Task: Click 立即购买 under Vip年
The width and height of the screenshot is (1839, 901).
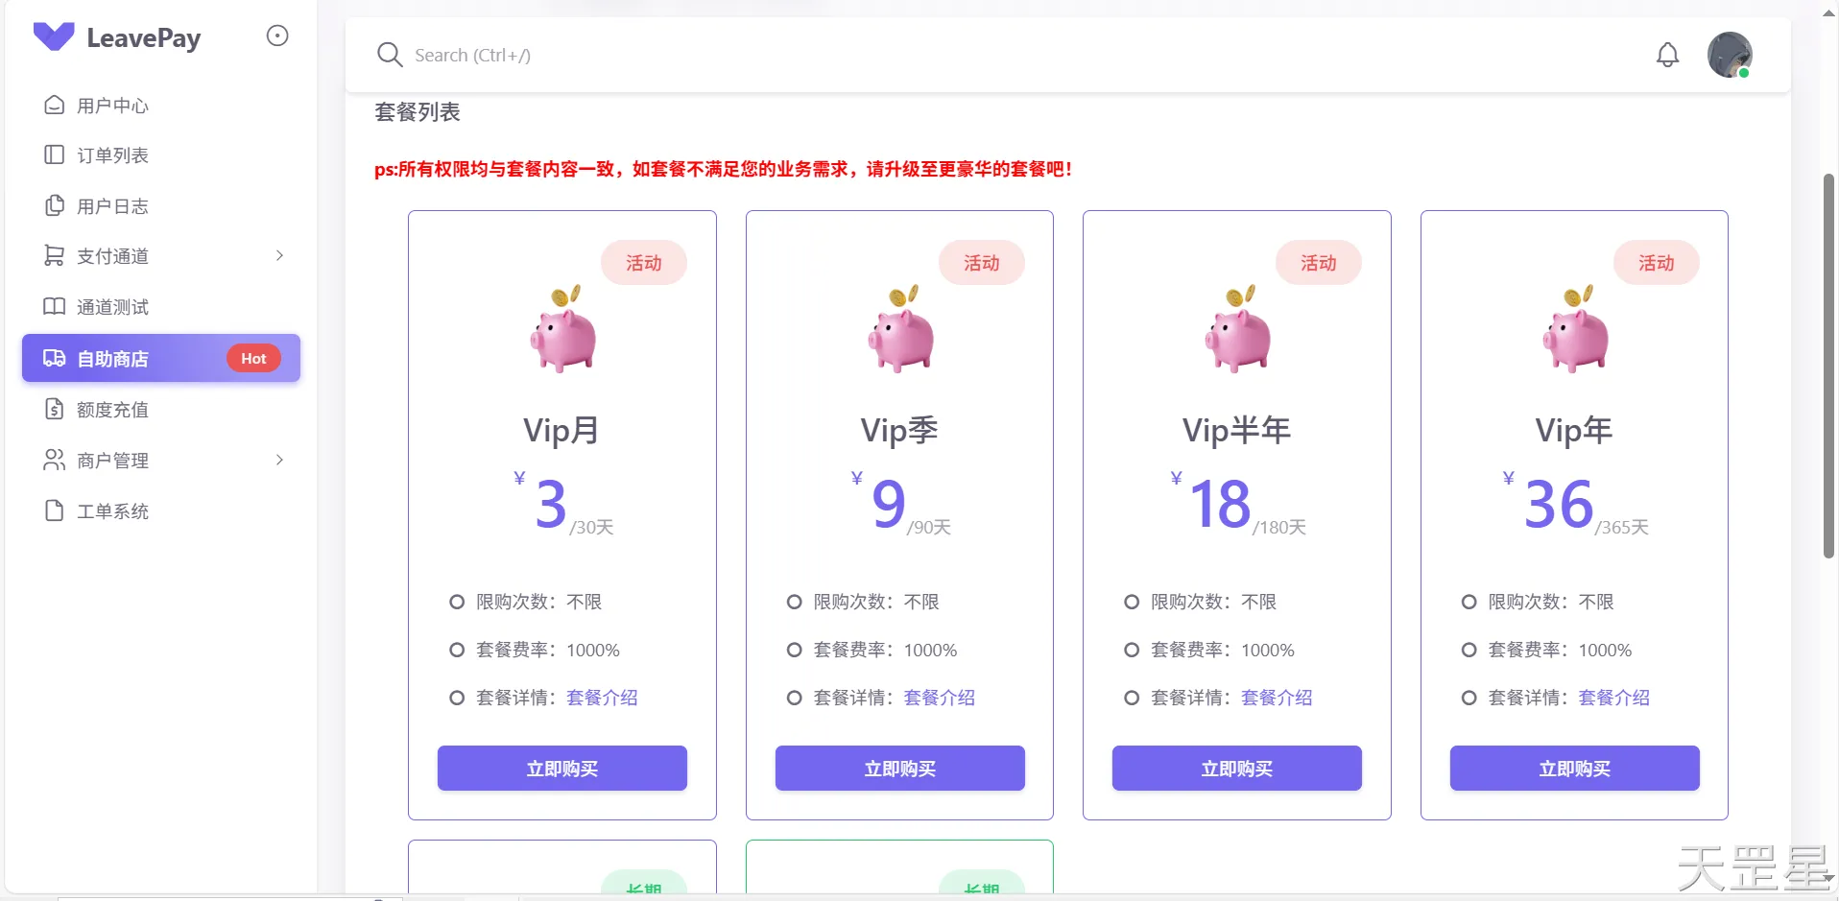Action: (1574, 768)
